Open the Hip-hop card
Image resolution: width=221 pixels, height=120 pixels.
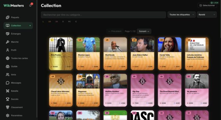(142, 90)
